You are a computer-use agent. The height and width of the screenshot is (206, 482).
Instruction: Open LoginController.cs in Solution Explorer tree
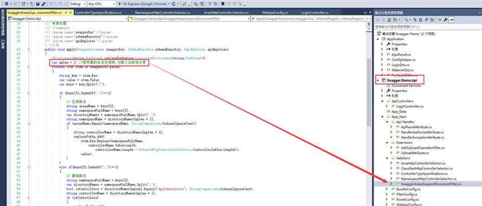tap(410, 106)
